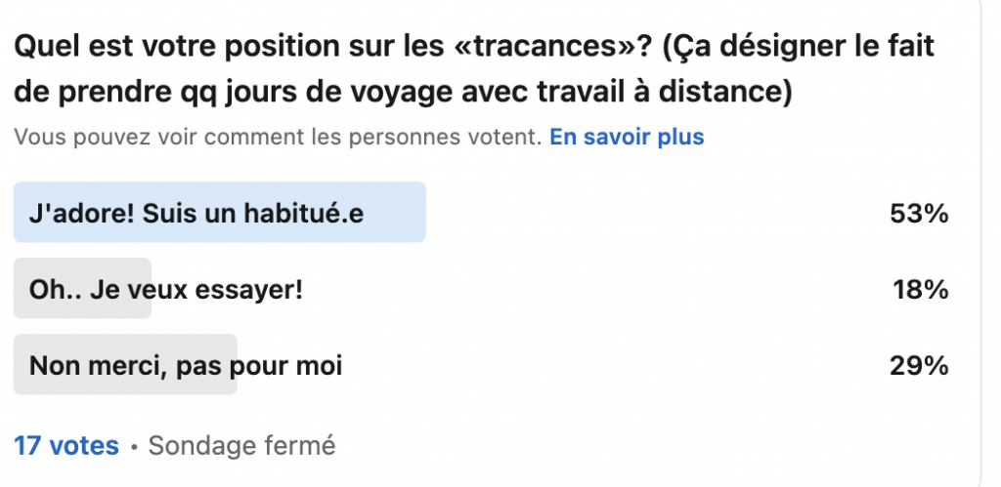Screen dimensions: 1001x487
Task: Open the "En savoir plus" link
Action: coord(627,138)
